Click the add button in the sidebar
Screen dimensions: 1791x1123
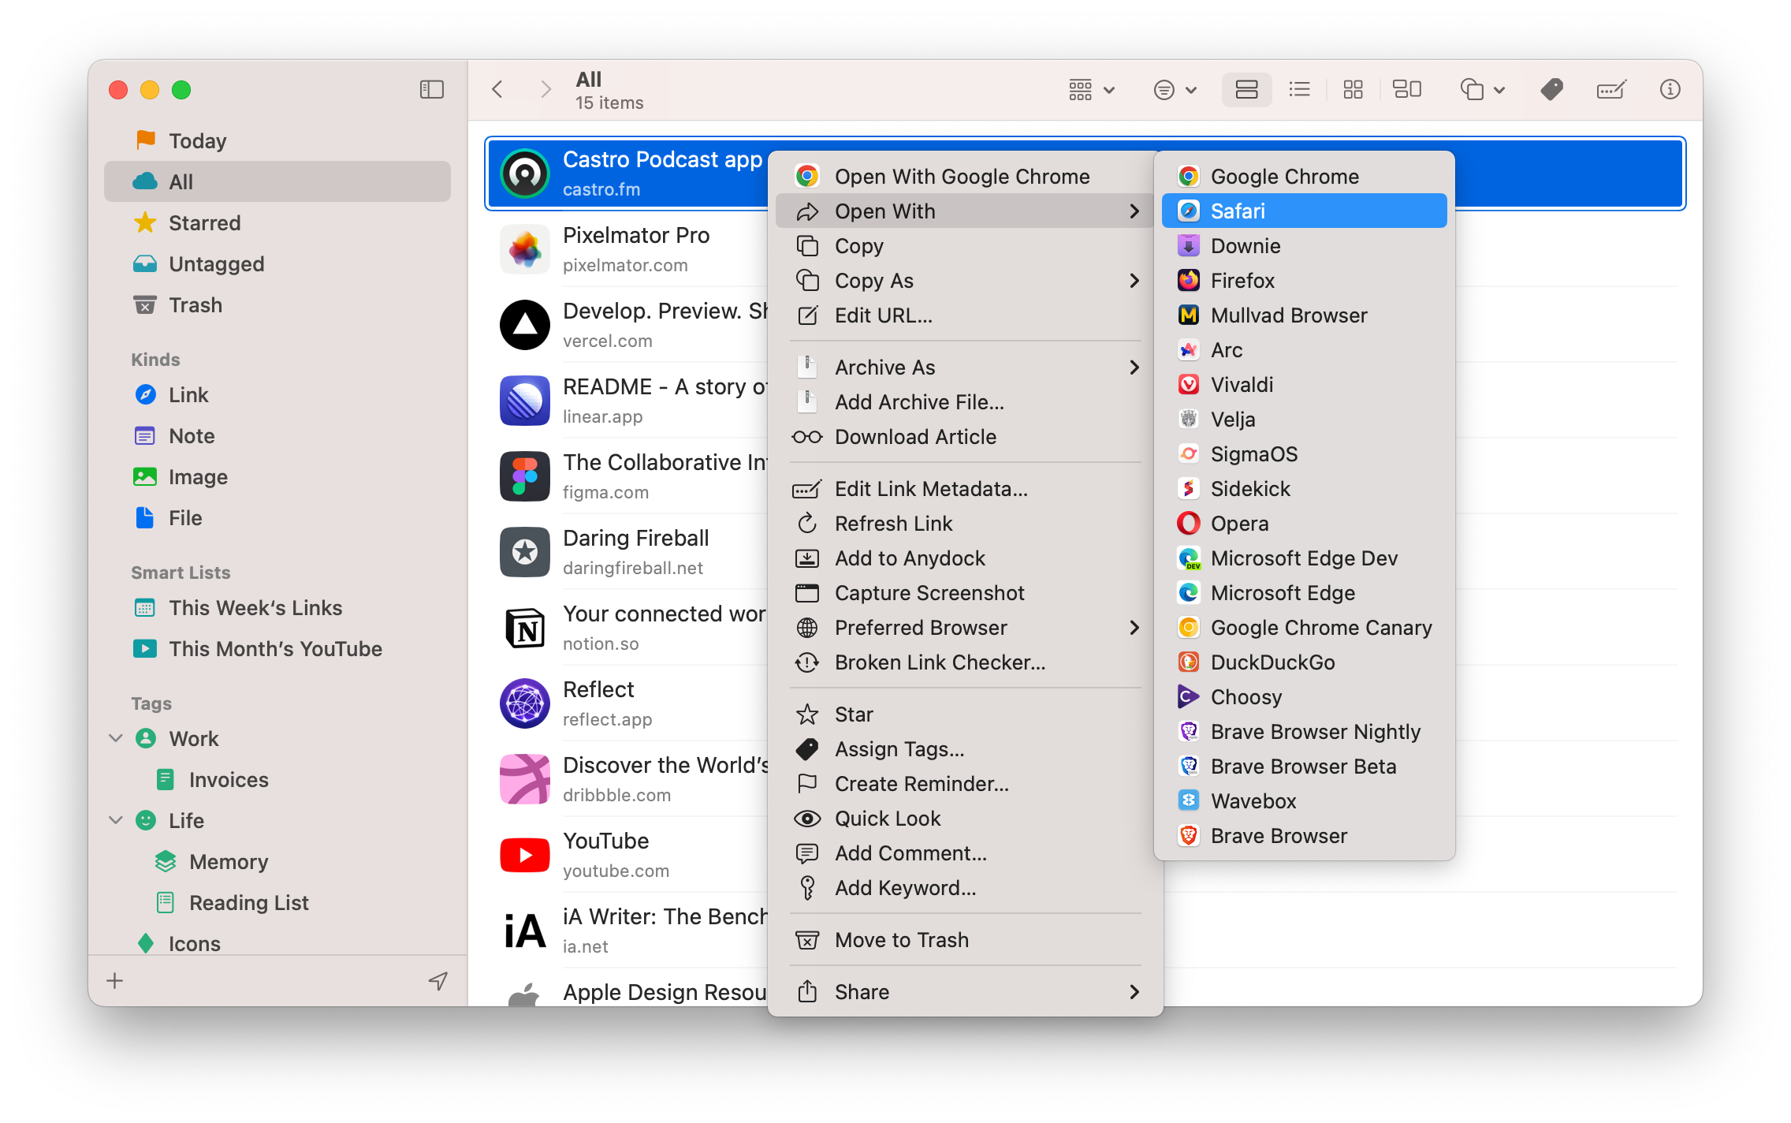(x=114, y=980)
